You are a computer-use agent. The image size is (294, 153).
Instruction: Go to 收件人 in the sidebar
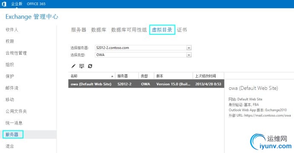12,30
